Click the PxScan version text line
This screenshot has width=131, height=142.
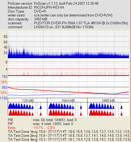click(53, 4)
